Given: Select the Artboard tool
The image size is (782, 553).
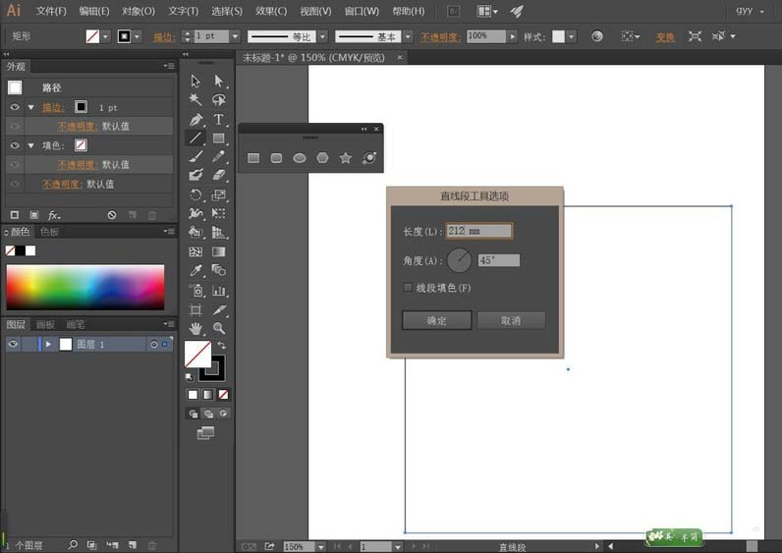Looking at the screenshot, I should click(195, 309).
